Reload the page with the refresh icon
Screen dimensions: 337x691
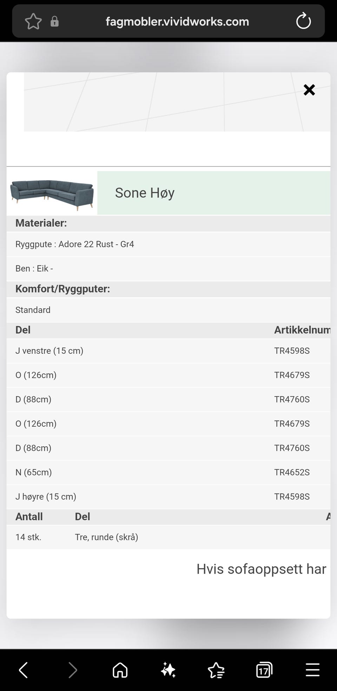pos(303,21)
